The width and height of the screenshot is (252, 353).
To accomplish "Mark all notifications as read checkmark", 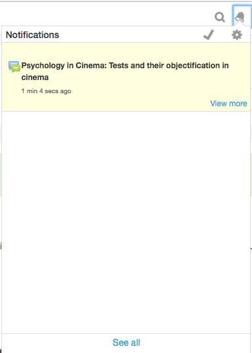I will pos(209,35).
